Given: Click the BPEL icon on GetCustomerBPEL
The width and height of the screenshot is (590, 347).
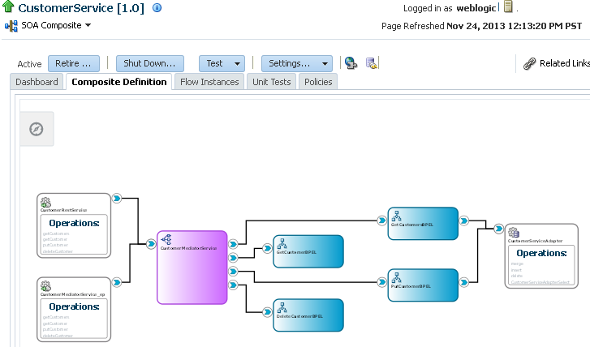Looking at the screenshot, I should pyautogui.click(x=282, y=243).
